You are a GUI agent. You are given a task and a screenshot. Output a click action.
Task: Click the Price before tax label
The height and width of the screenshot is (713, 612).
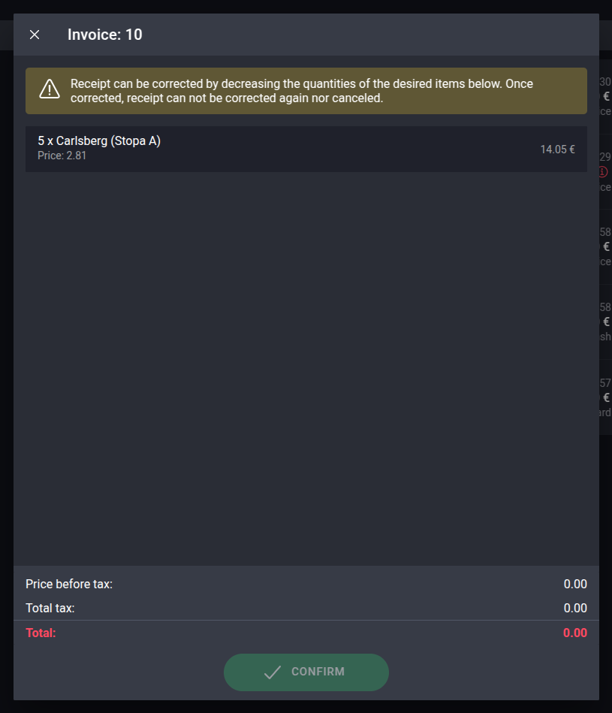[69, 584]
